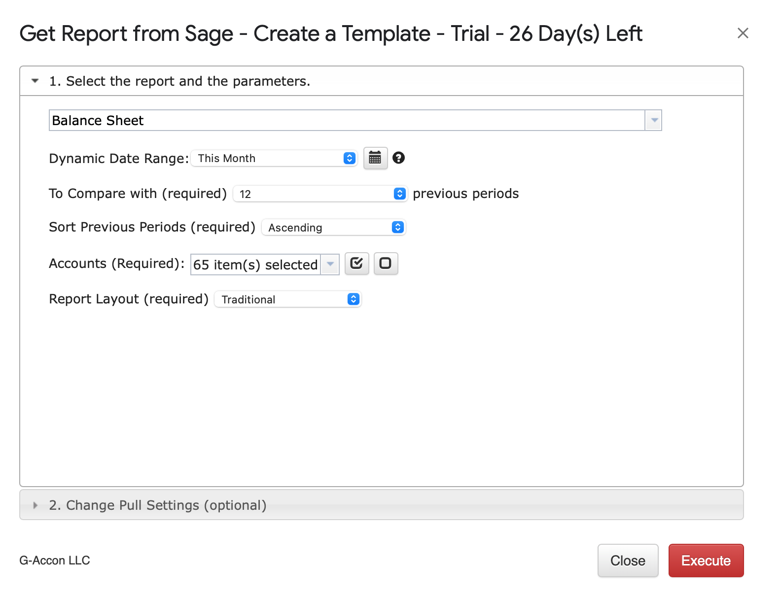This screenshot has height=594, width=781.
Task: Click the 'previous periods' label
Action: [x=465, y=194]
